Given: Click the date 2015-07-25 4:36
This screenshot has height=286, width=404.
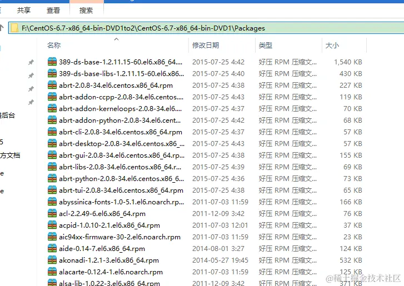Looking at the screenshot, I should tap(218, 178).
